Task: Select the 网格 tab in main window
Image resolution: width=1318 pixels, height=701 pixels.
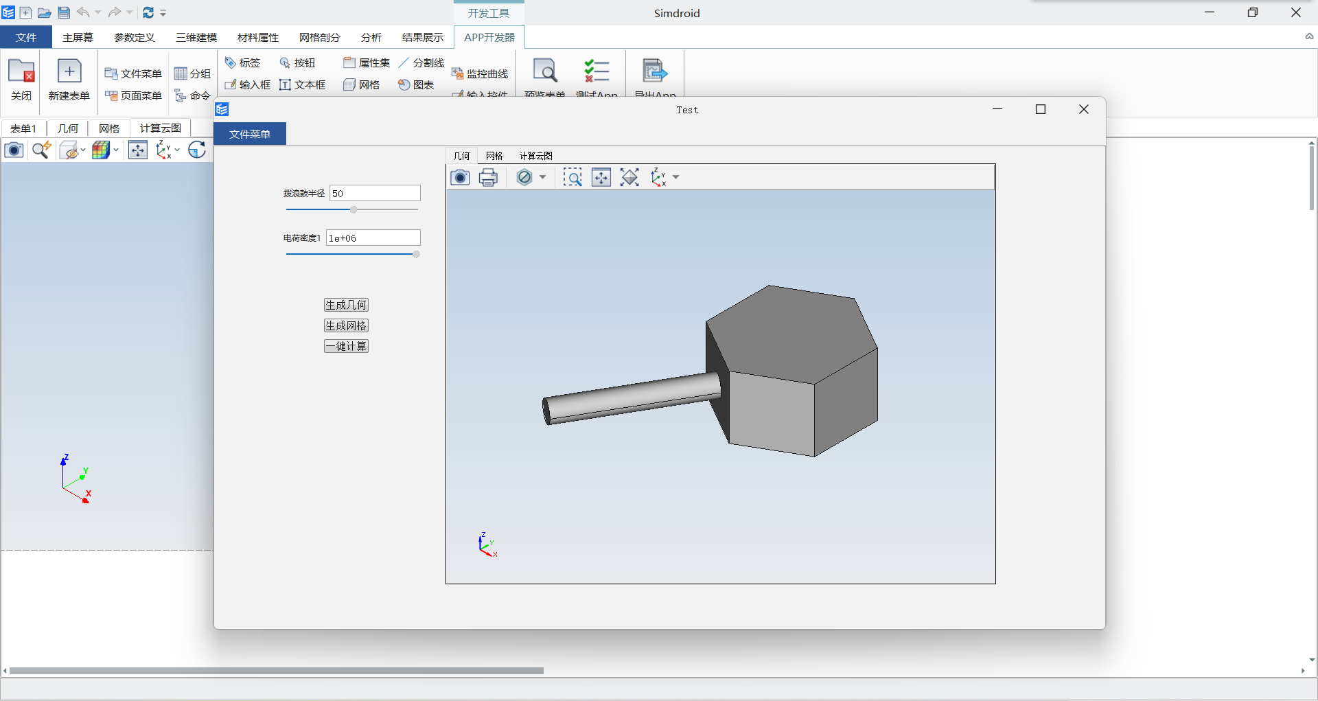Action: pyautogui.click(x=109, y=128)
